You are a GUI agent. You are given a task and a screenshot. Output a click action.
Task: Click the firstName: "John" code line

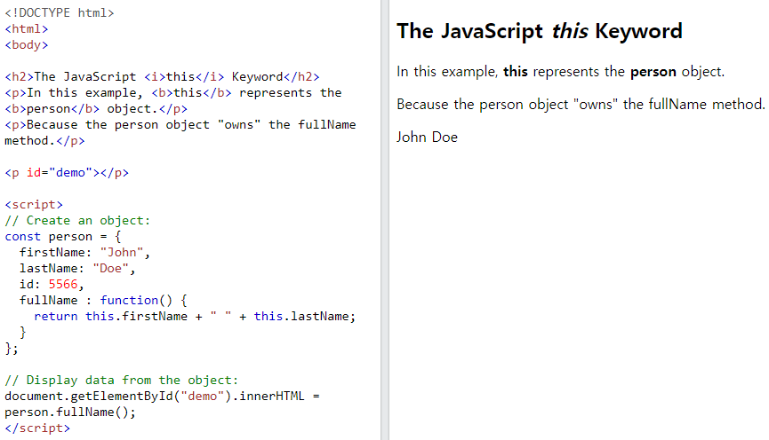point(84,253)
